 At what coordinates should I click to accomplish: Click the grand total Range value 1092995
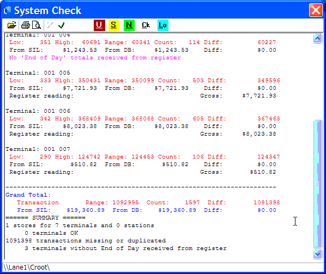coord(125,203)
